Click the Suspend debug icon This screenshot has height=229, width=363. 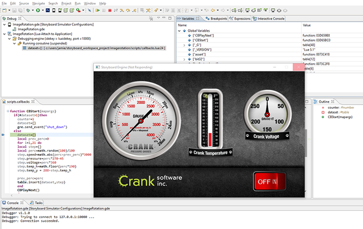click(x=104, y=10)
